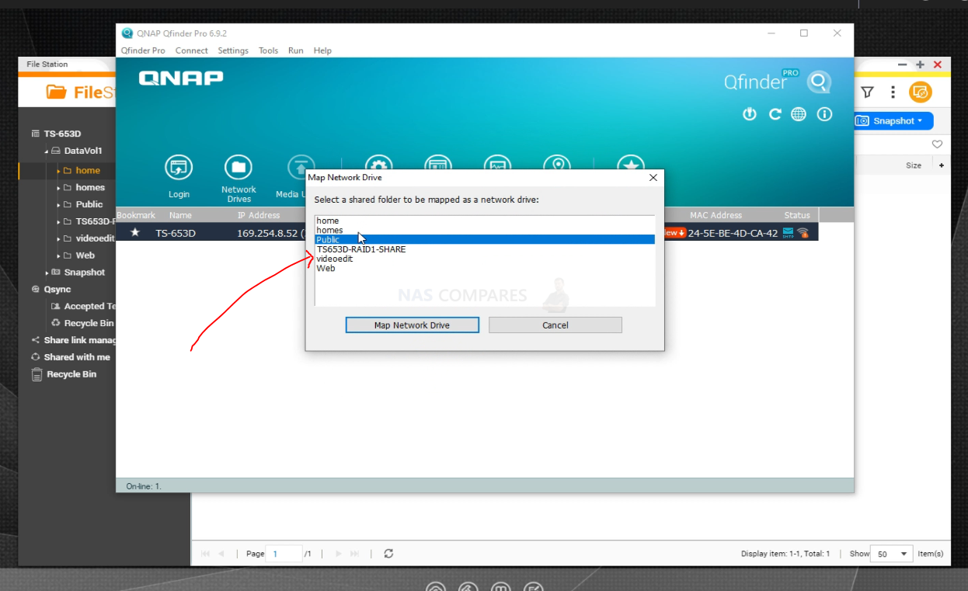Click the TS-653D device name in Qfinder list
The height and width of the screenshot is (591, 968).
point(176,232)
